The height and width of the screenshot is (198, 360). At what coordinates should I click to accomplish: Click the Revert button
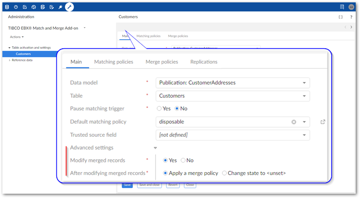click(x=172, y=185)
